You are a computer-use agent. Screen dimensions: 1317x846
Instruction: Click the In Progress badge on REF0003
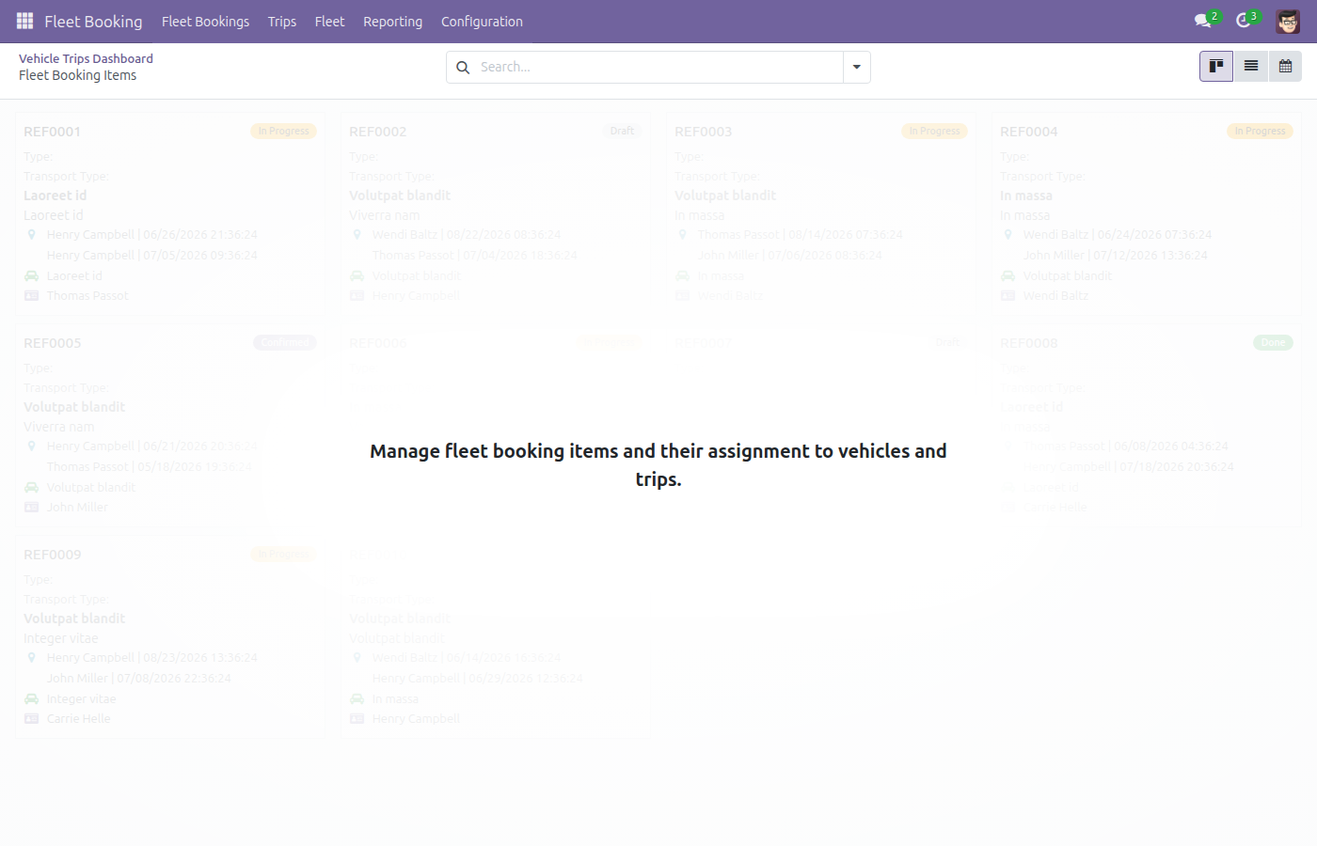pyautogui.click(x=934, y=132)
